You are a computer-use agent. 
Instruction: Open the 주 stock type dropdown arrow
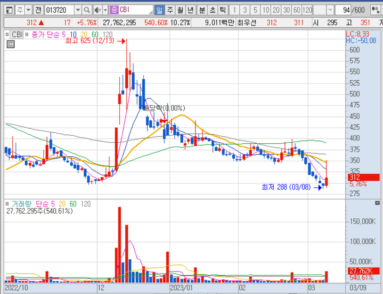pyautogui.click(x=29, y=10)
